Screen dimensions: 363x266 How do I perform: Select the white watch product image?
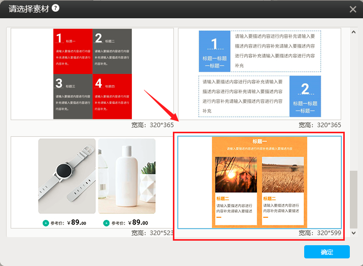point(67,176)
